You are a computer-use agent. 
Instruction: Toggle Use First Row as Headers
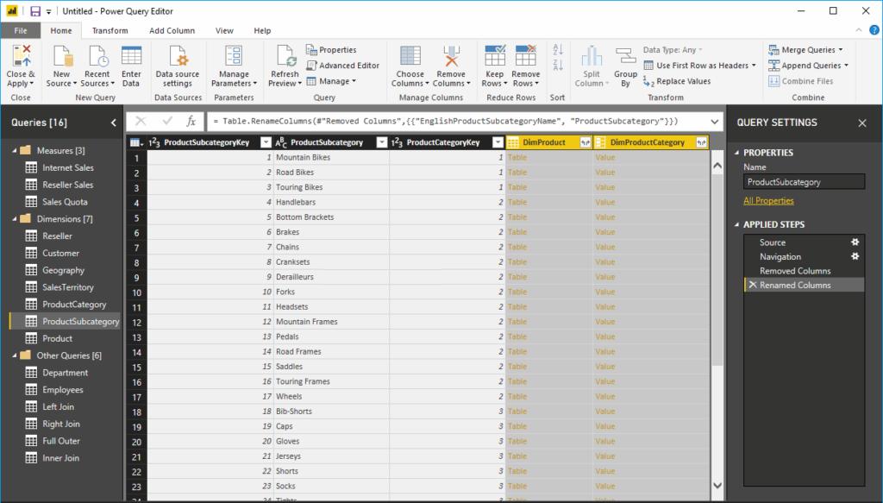pyautogui.click(x=698, y=65)
